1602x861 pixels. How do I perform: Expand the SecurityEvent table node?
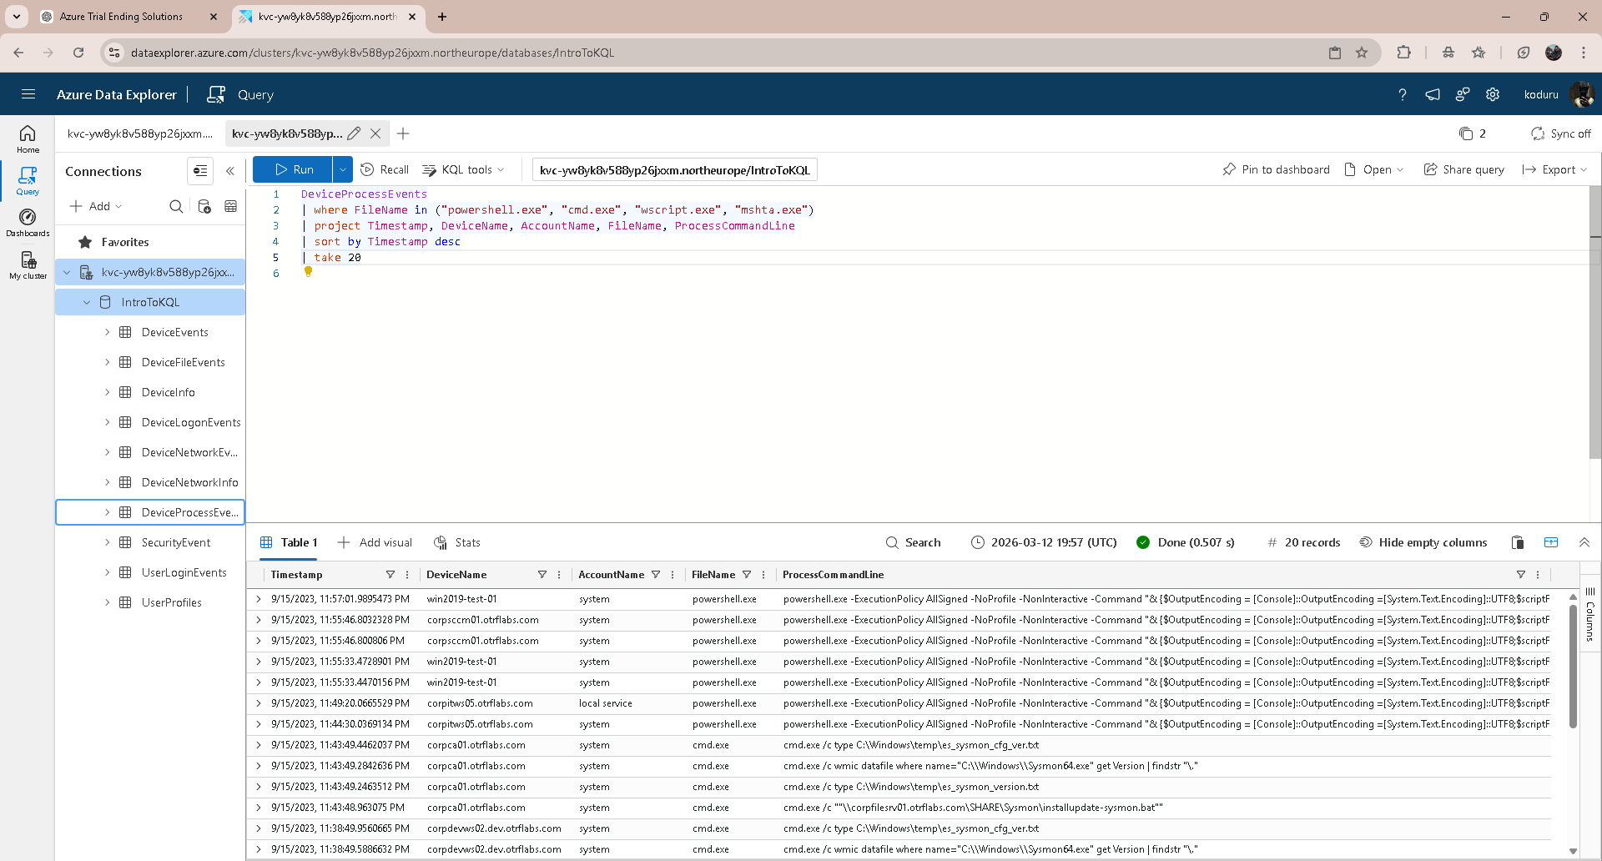point(107,542)
